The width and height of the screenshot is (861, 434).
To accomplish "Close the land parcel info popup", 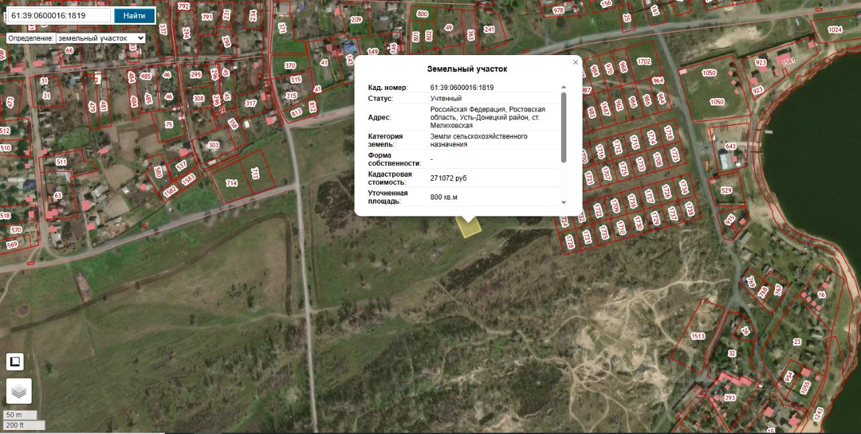I will click(575, 62).
